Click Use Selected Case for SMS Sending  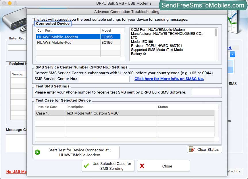108,166
